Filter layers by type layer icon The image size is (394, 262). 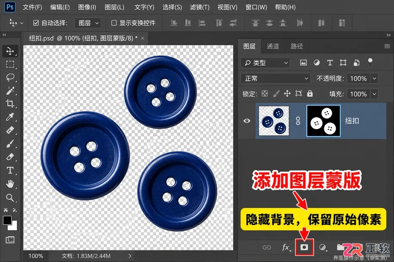click(330, 63)
